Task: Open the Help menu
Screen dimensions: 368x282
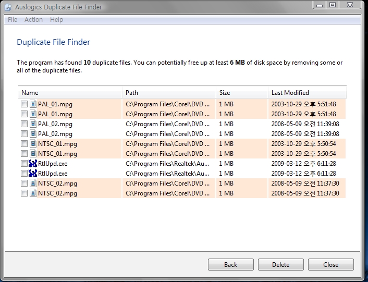Action: click(56, 20)
